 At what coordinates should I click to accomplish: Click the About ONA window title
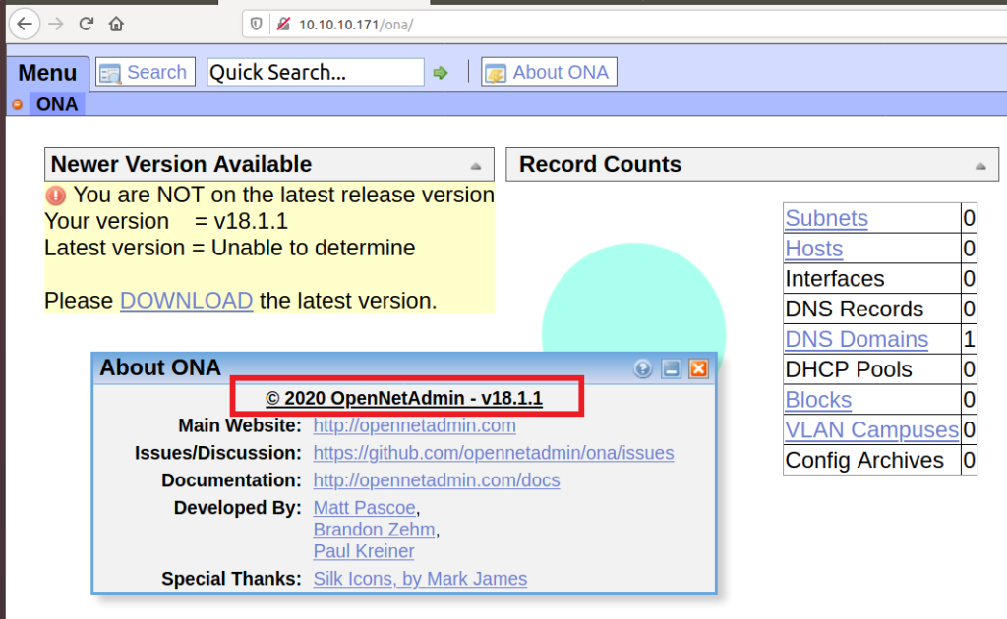coord(160,366)
